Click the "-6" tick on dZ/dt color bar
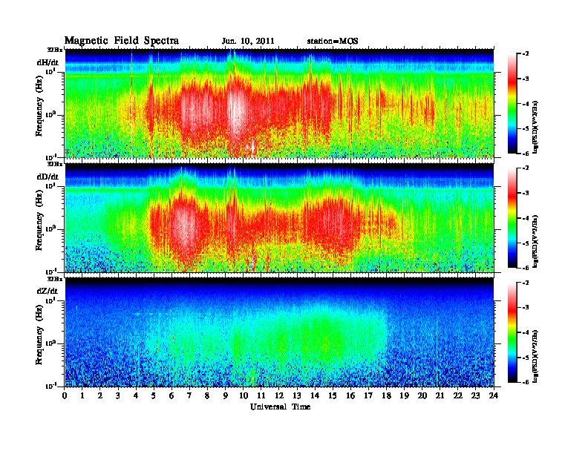588x454 pixels. [526, 383]
